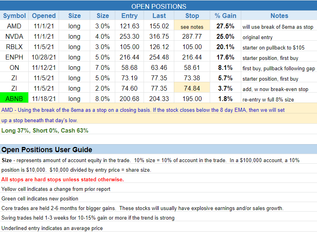The image size is (317, 232).
Task: Select ZI entry price 73.19
Action: coord(129,78)
